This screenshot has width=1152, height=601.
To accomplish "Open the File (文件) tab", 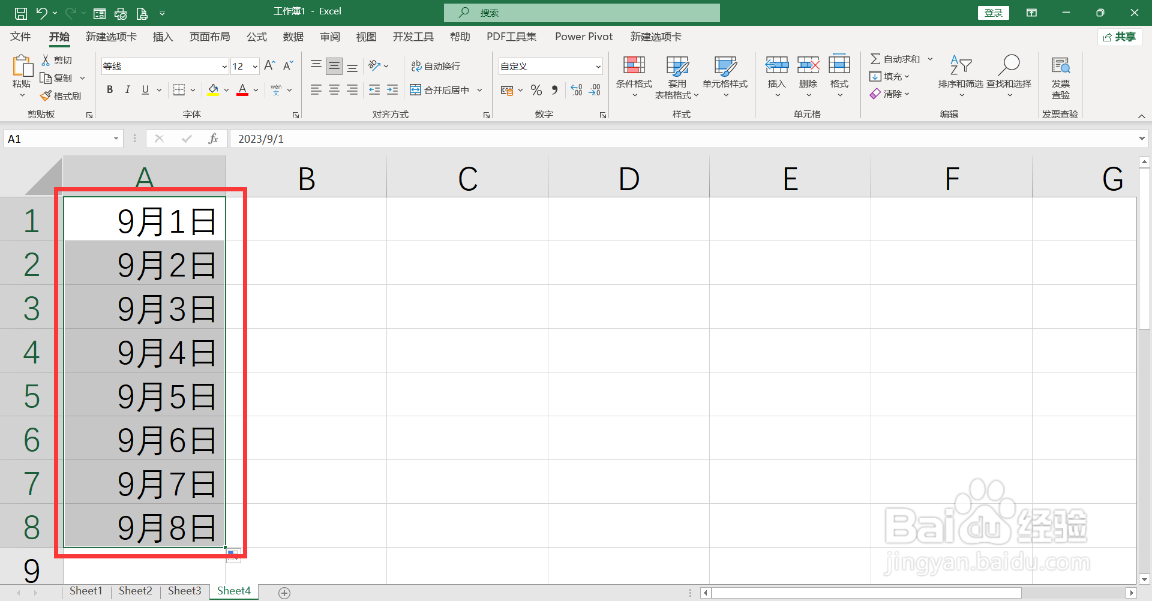I will 20,37.
